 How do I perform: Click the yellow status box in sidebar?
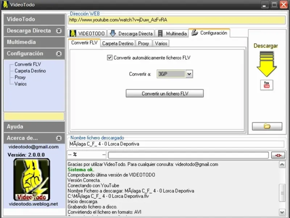pyautogui.click(x=34, y=116)
